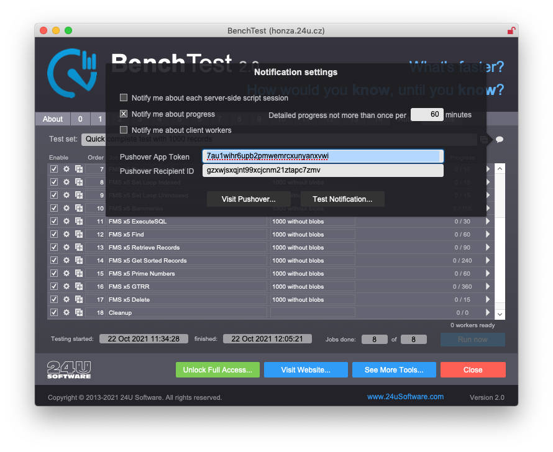Expand arrow for FMS x5 Retrieve Records row
The height and width of the screenshot is (452, 553).
pos(488,247)
